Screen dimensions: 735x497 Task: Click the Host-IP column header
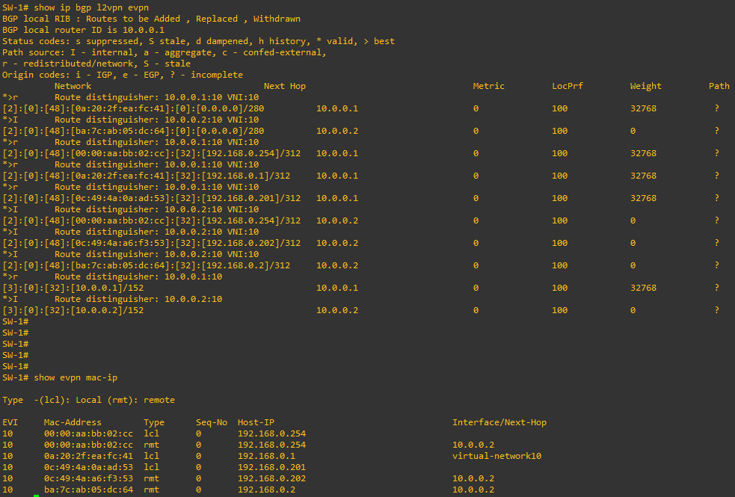(x=256, y=422)
